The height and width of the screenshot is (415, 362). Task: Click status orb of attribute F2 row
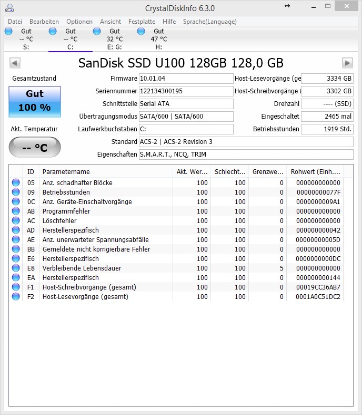coord(16,297)
